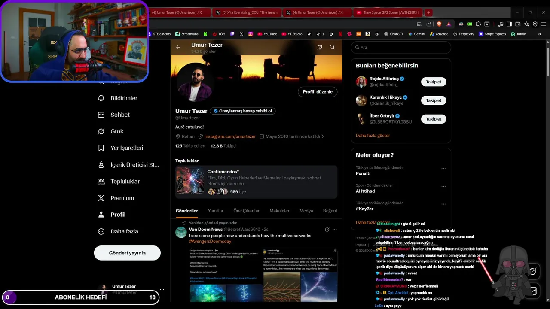Open Rojda Altintaş profile avatar

[x=361, y=82]
